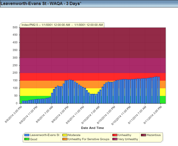178x146 pixels.
Task: Click the '8/10/2014 11:00 PM' x-axis label
Action: tap(121, 115)
